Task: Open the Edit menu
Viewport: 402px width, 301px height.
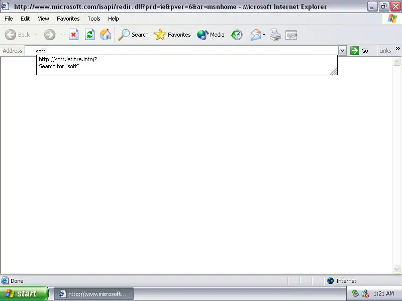Action: point(25,19)
